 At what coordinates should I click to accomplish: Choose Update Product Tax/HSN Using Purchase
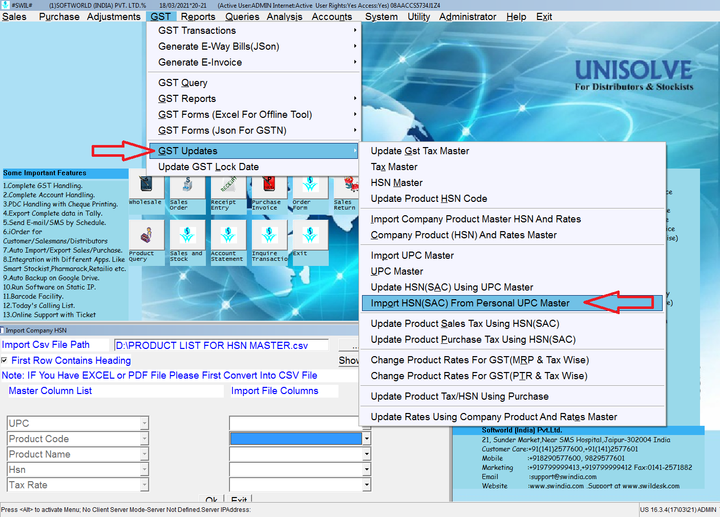click(512, 396)
